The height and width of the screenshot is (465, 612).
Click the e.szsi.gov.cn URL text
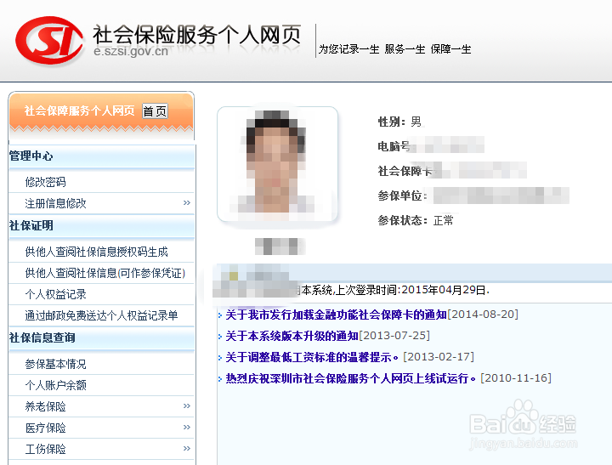pyautogui.click(x=131, y=51)
